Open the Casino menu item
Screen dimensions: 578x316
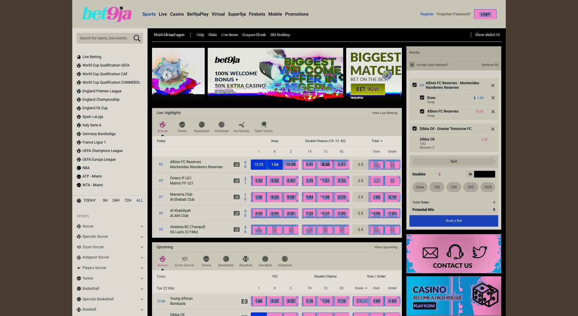pyautogui.click(x=177, y=14)
